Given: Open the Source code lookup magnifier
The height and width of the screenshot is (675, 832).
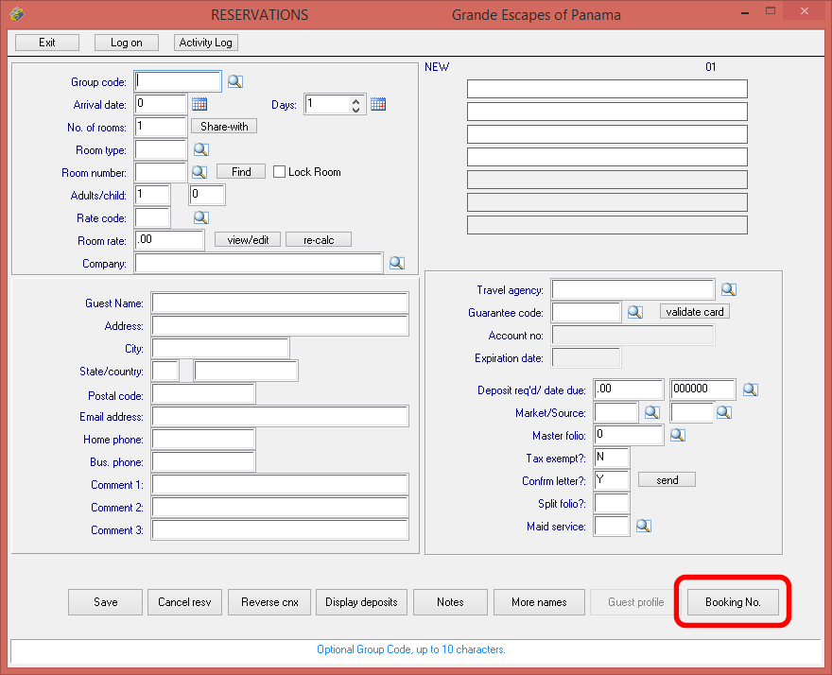Looking at the screenshot, I should [724, 412].
